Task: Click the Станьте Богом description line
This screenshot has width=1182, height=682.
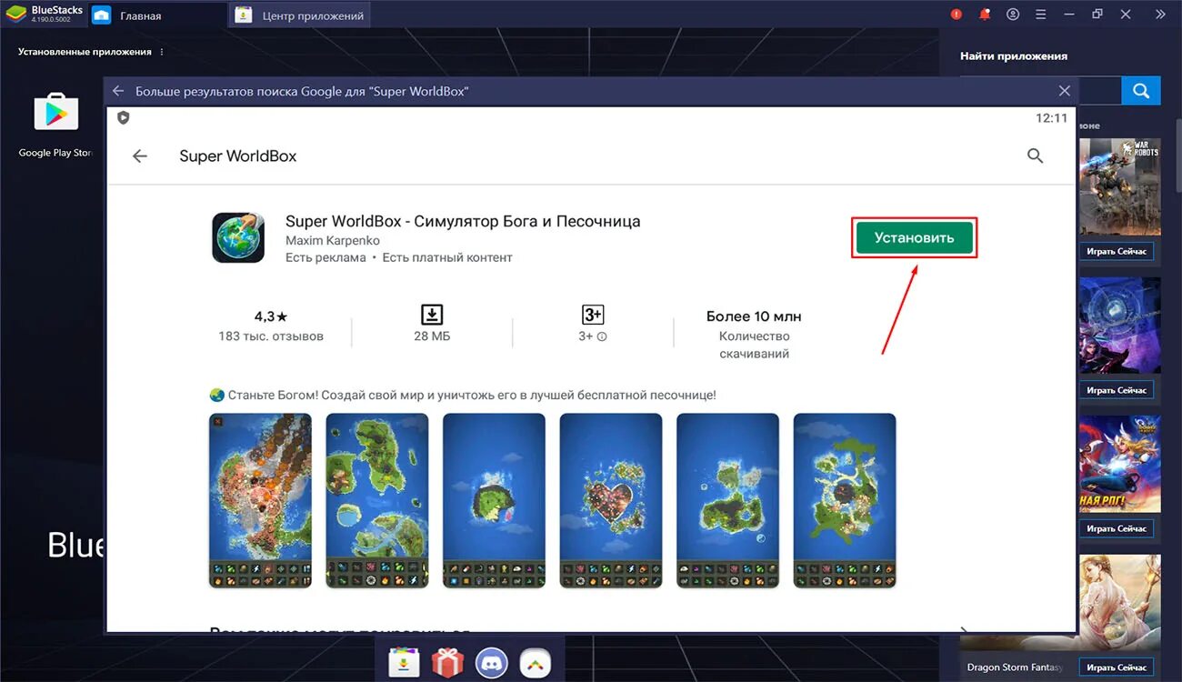Action: [463, 396]
